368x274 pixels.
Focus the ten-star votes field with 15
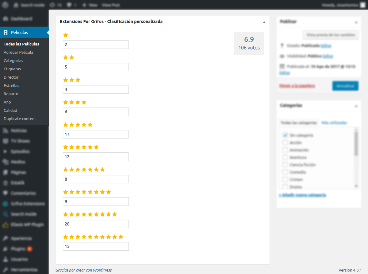pyautogui.click(x=96, y=246)
